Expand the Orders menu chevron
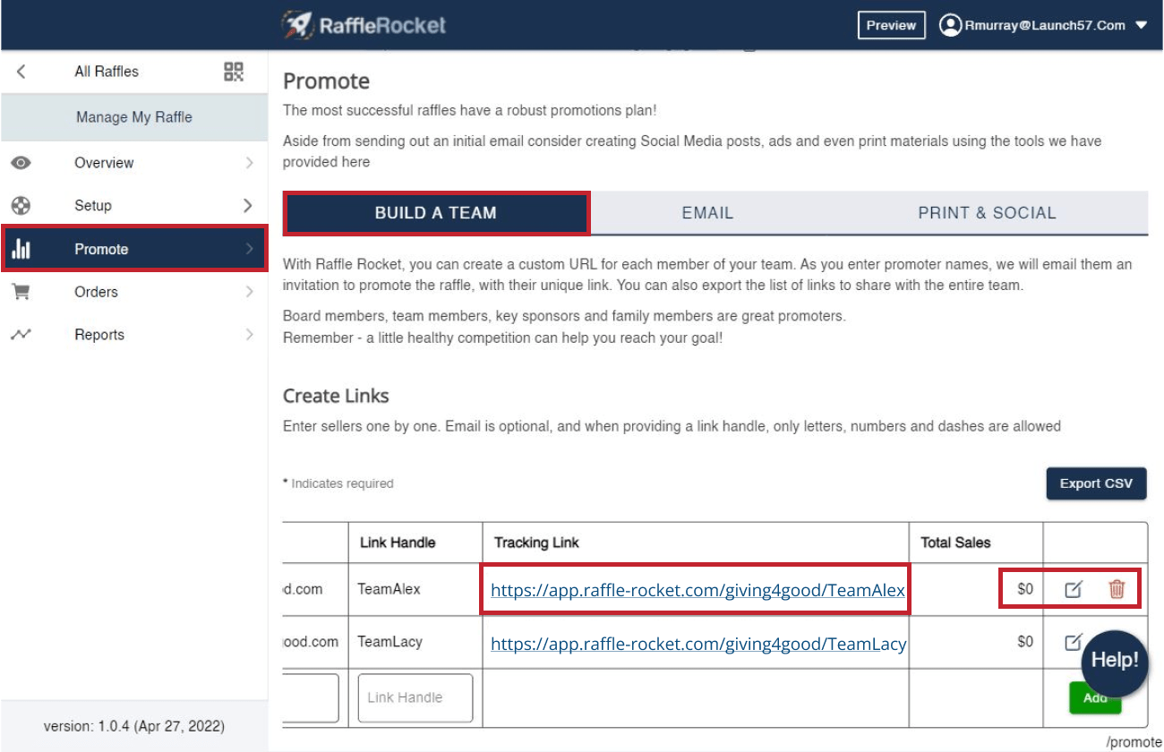 click(249, 292)
